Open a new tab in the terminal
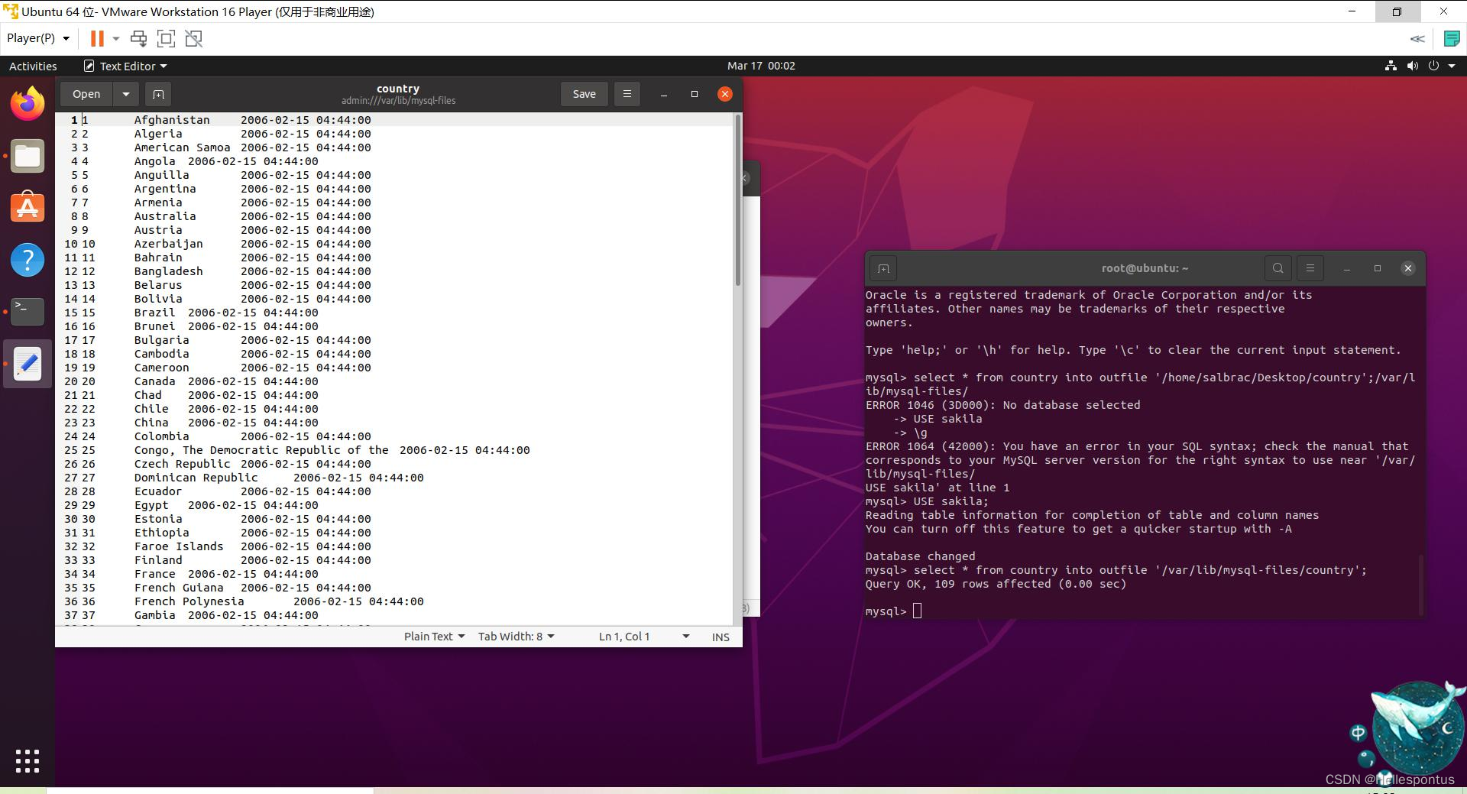 pyautogui.click(x=883, y=268)
